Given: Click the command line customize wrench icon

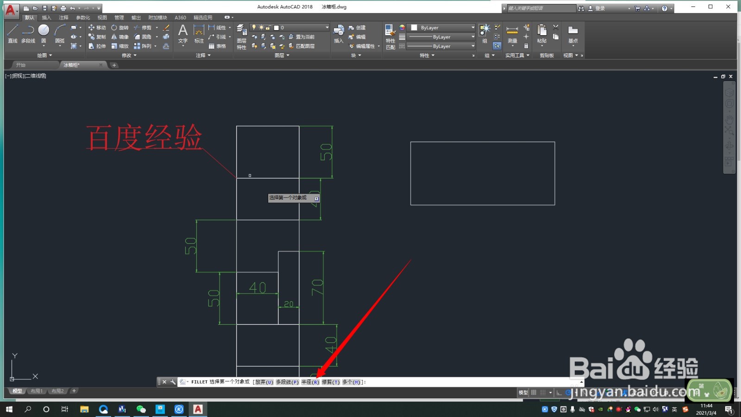Looking at the screenshot, I should tap(173, 382).
